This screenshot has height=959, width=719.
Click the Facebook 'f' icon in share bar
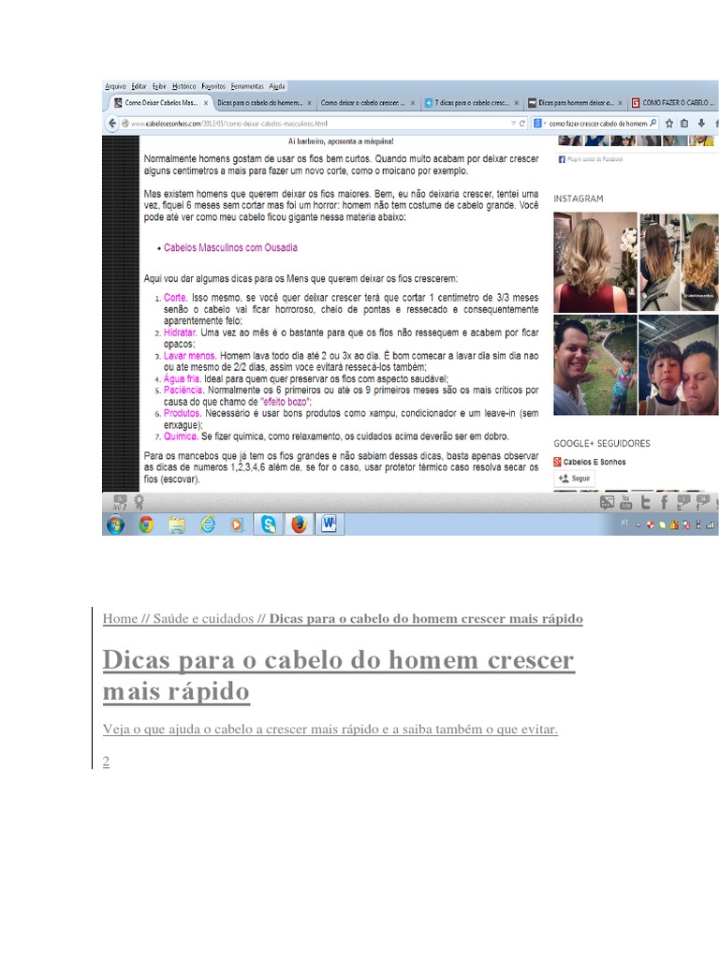(664, 503)
